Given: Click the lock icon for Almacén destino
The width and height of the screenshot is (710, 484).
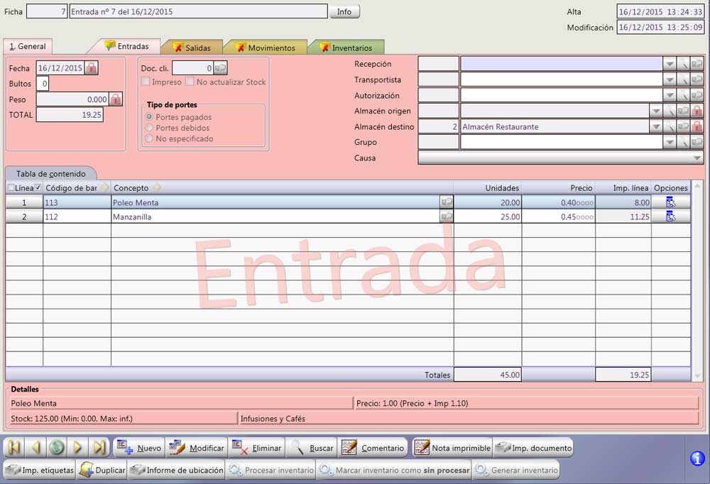Looking at the screenshot, I should (x=697, y=127).
